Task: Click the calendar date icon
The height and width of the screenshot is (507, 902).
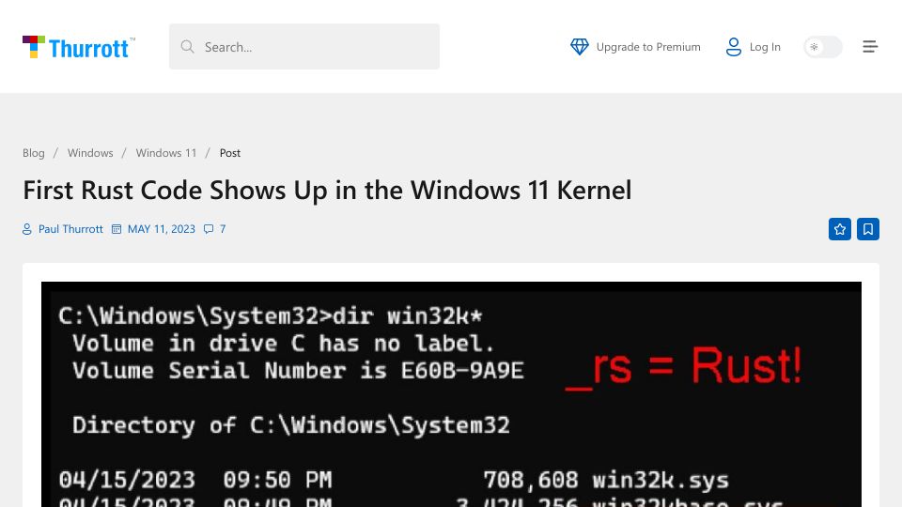Action: pyautogui.click(x=117, y=229)
